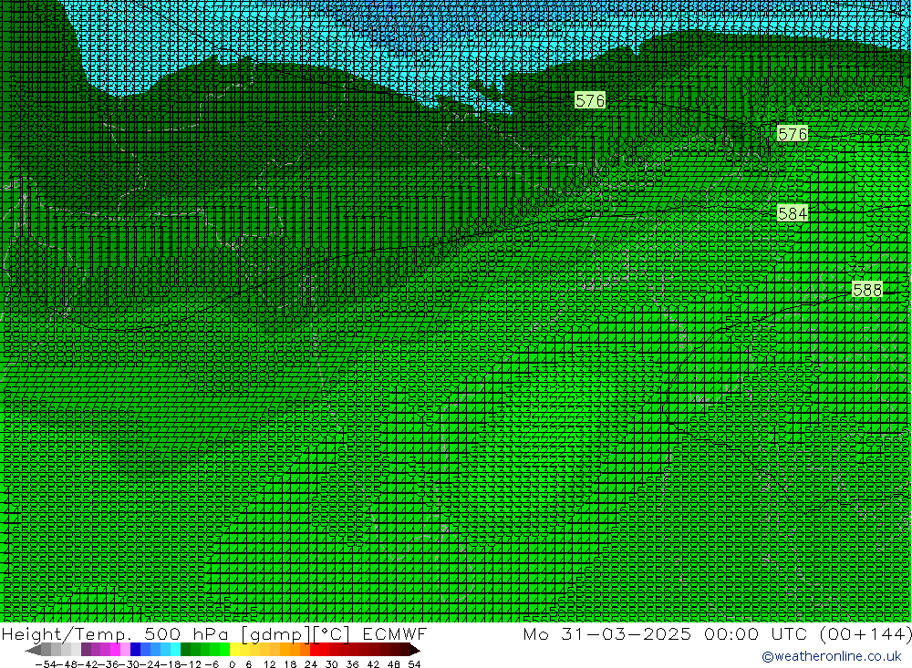
Task: Click the legend value 30
Action: pos(332,664)
